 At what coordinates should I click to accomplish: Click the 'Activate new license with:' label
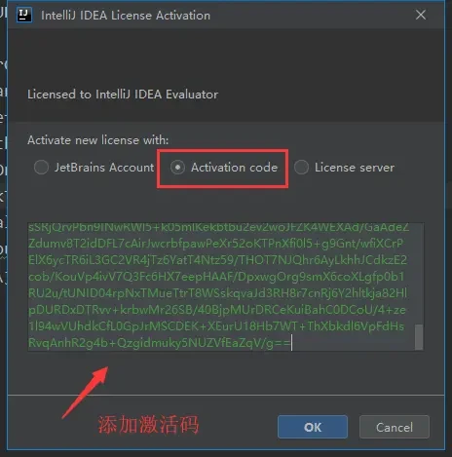pos(97,140)
